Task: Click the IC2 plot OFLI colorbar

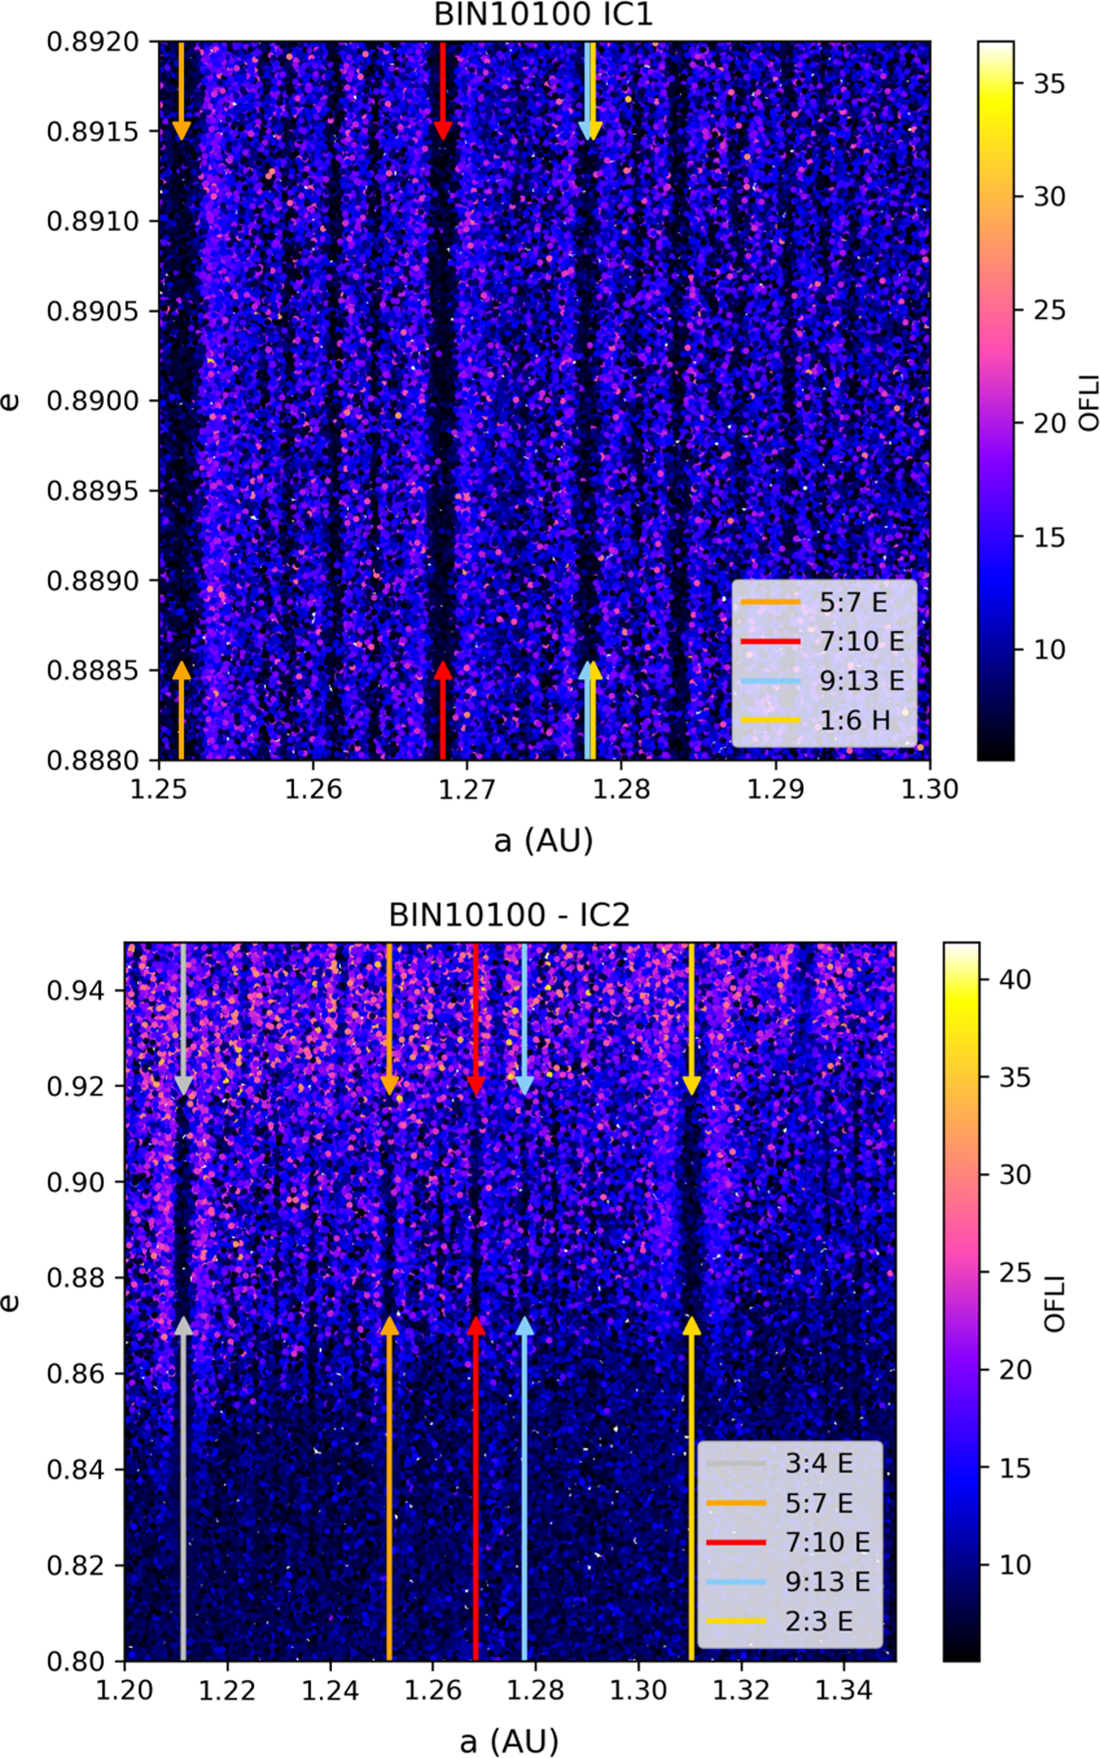Action: [961, 1302]
